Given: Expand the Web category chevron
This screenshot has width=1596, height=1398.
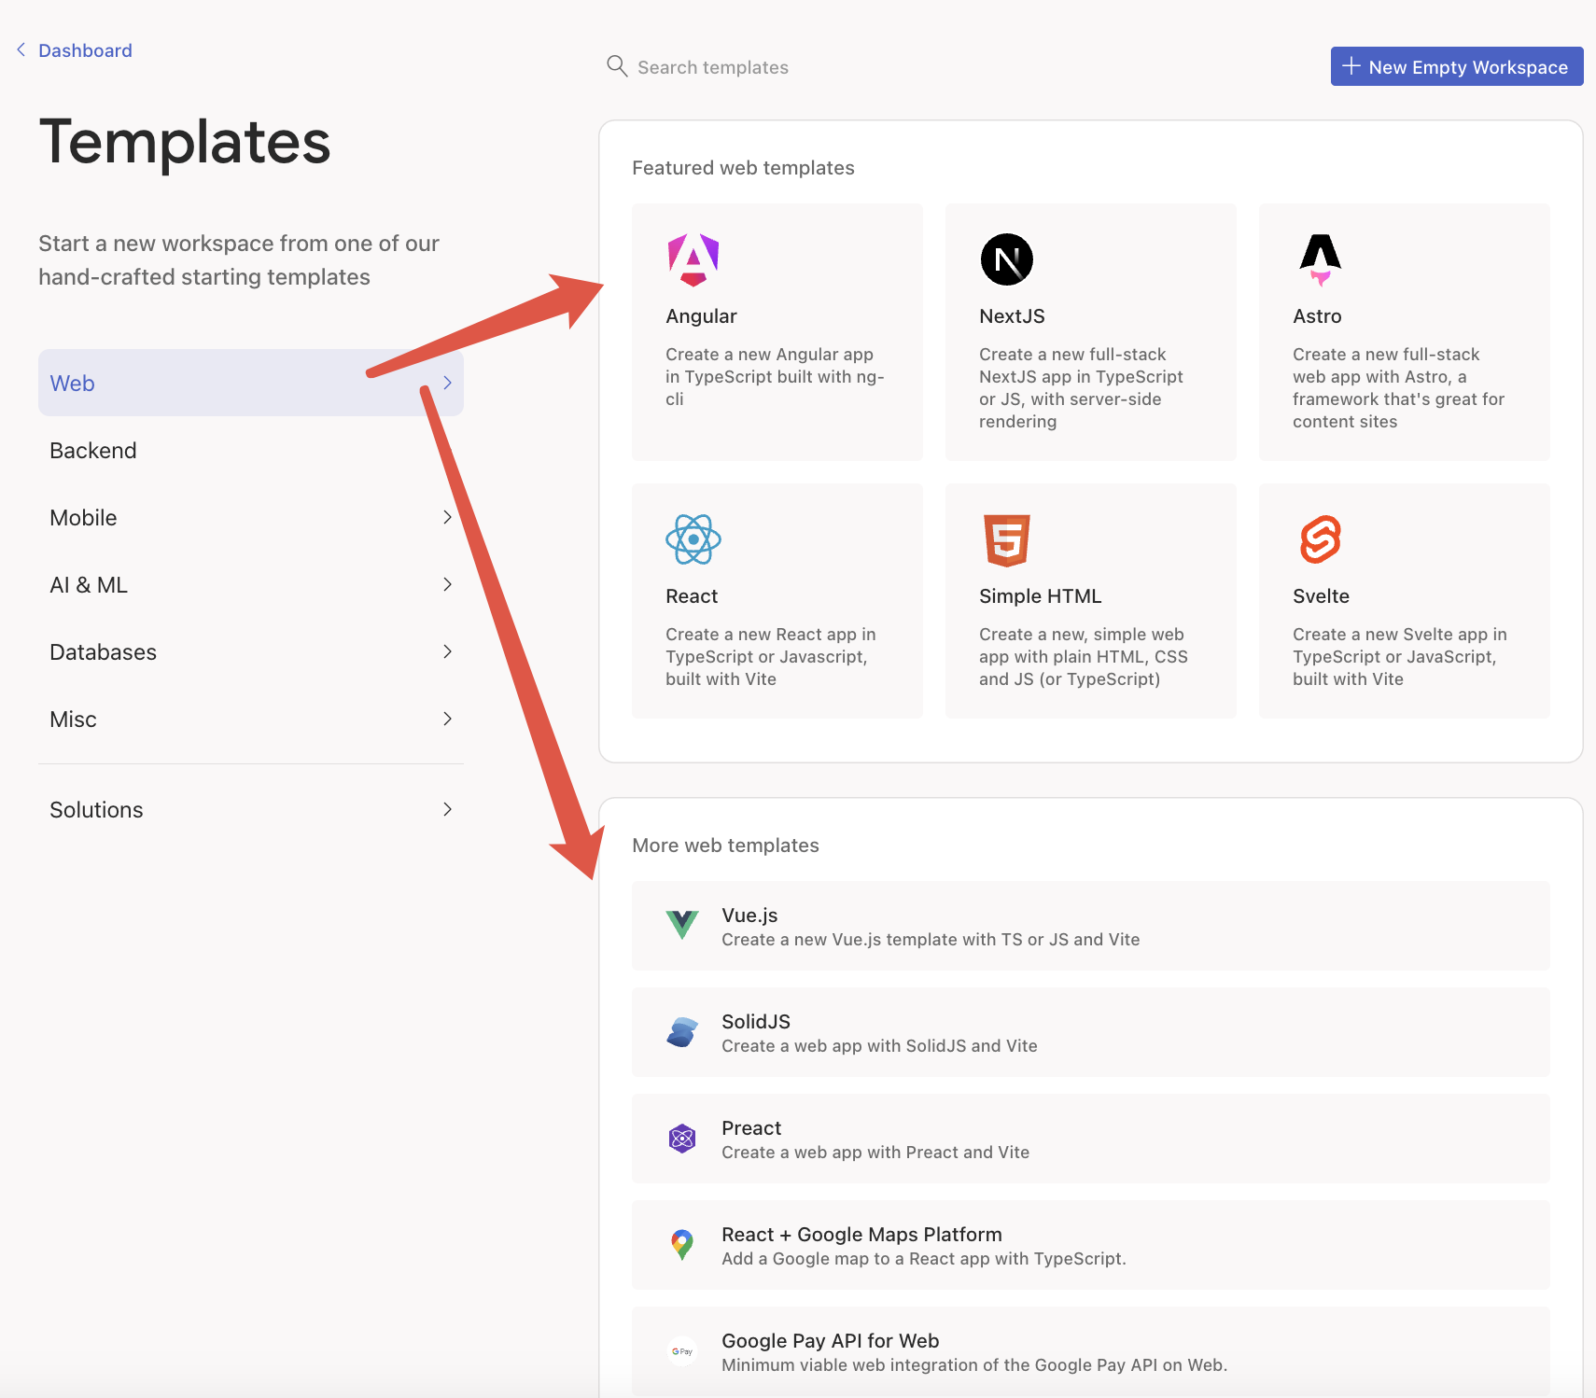Looking at the screenshot, I should [x=448, y=383].
